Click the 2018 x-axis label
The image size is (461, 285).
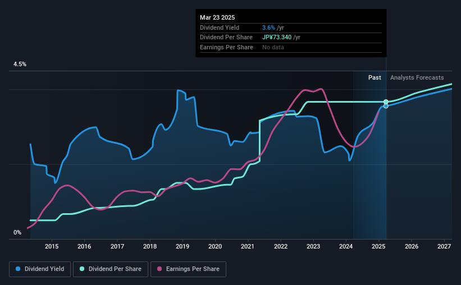(150, 246)
